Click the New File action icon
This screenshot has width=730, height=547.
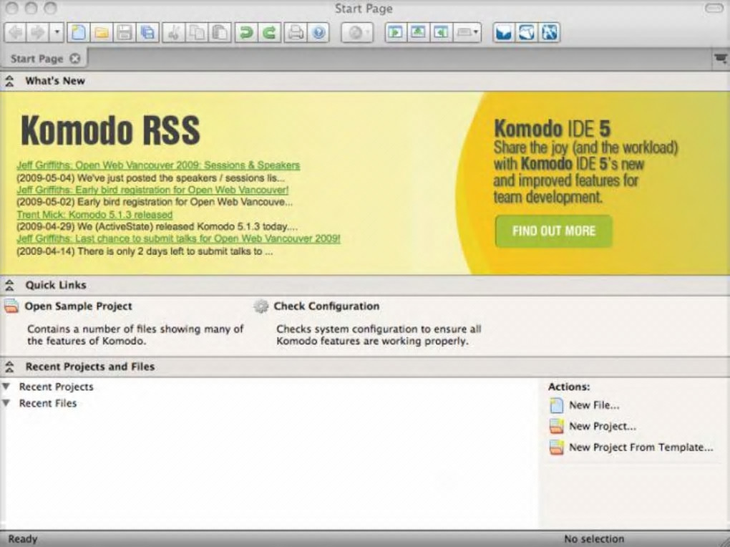click(556, 406)
